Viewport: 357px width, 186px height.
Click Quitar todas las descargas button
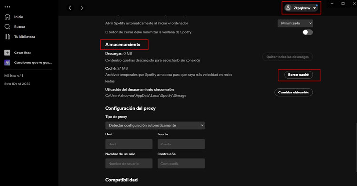click(x=288, y=57)
